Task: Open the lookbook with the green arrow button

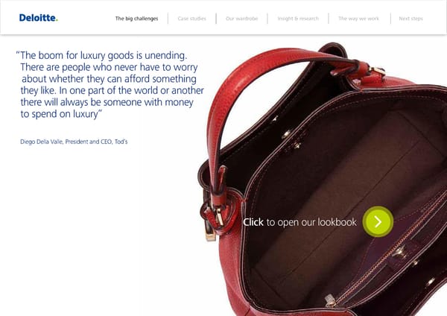Action: point(378,221)
